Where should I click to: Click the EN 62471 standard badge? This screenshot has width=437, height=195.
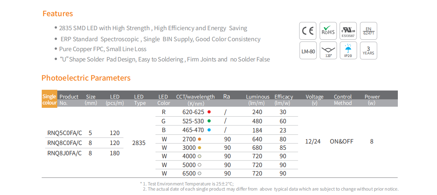coord(368,31)
